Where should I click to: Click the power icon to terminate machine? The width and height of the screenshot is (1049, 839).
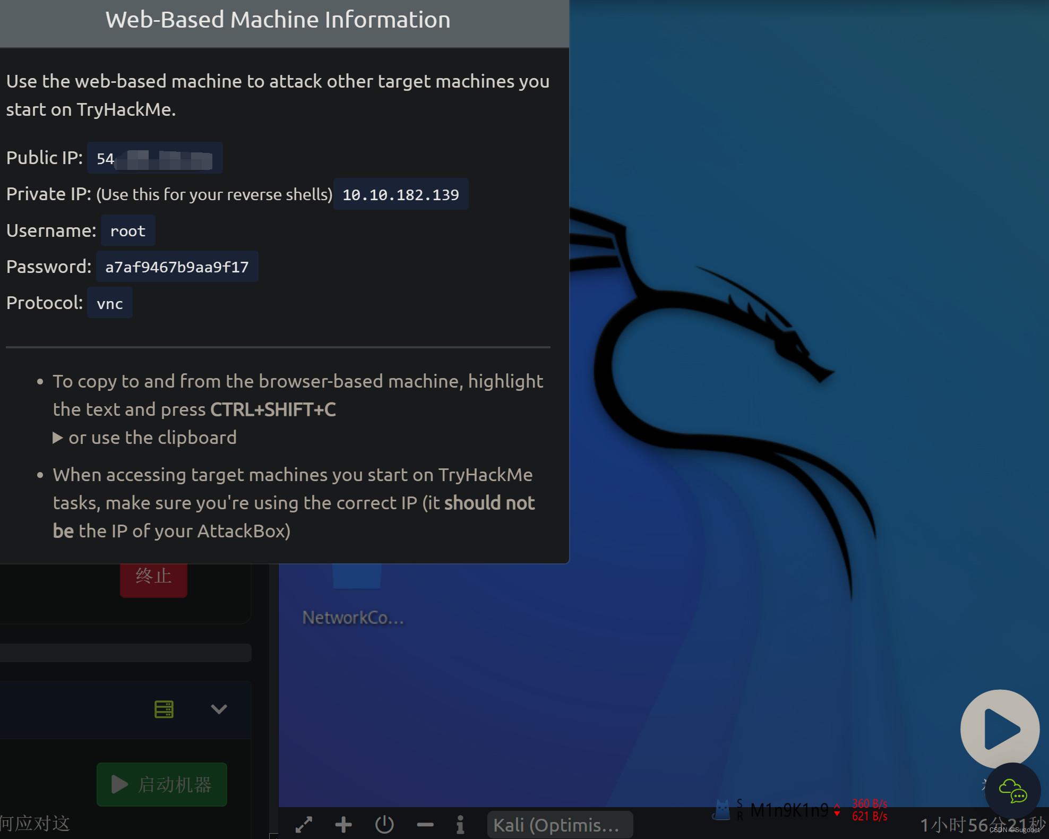[x=384, y=825]
